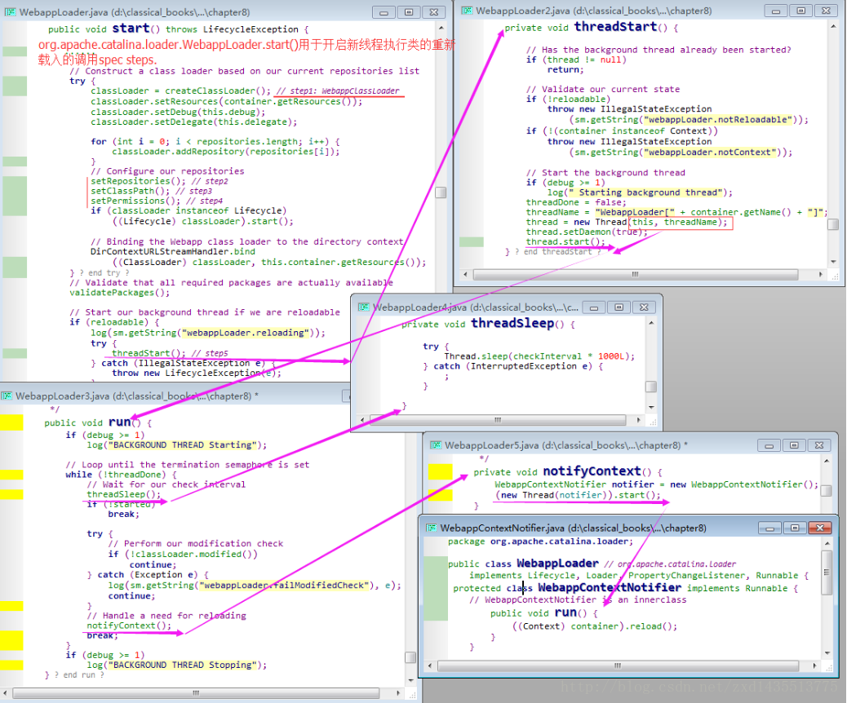The height and width of the screenshot is (703, 847).
Task: Click the 'package org.apache.catalina.loader;' line
Action: pyautogui.click(x=540, y=541)
